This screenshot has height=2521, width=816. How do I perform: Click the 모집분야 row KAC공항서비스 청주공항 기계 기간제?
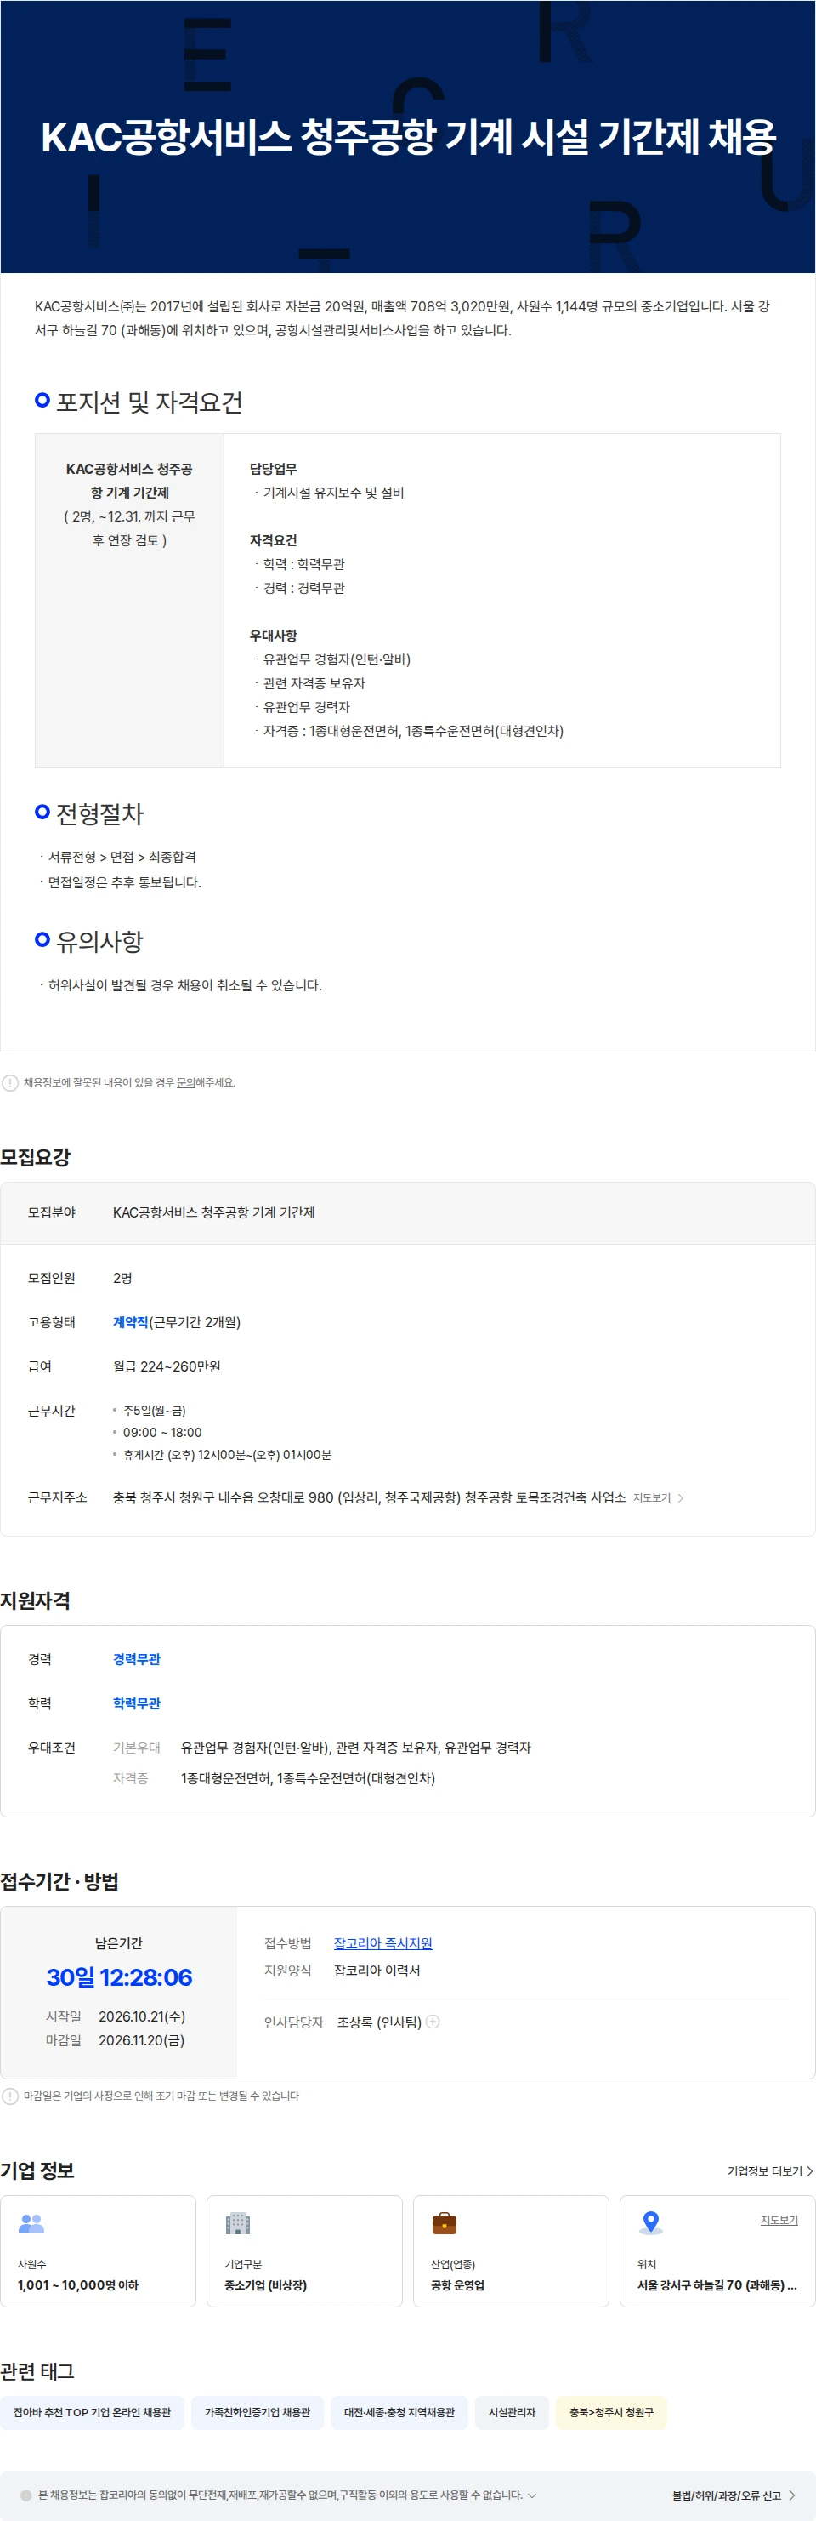click(x=407, y=1212)
